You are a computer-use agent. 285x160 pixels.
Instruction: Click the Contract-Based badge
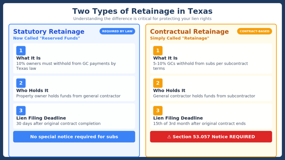tap(254, 31)
